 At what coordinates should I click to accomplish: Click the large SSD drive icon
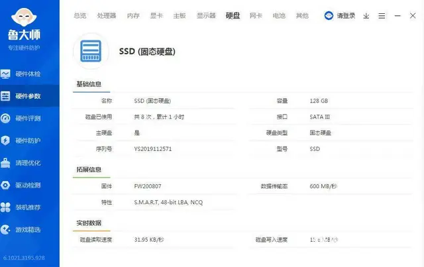click(x=91, y=51)
